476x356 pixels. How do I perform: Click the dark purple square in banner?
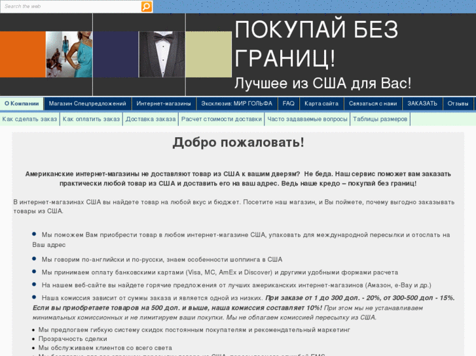coord(116,54)
